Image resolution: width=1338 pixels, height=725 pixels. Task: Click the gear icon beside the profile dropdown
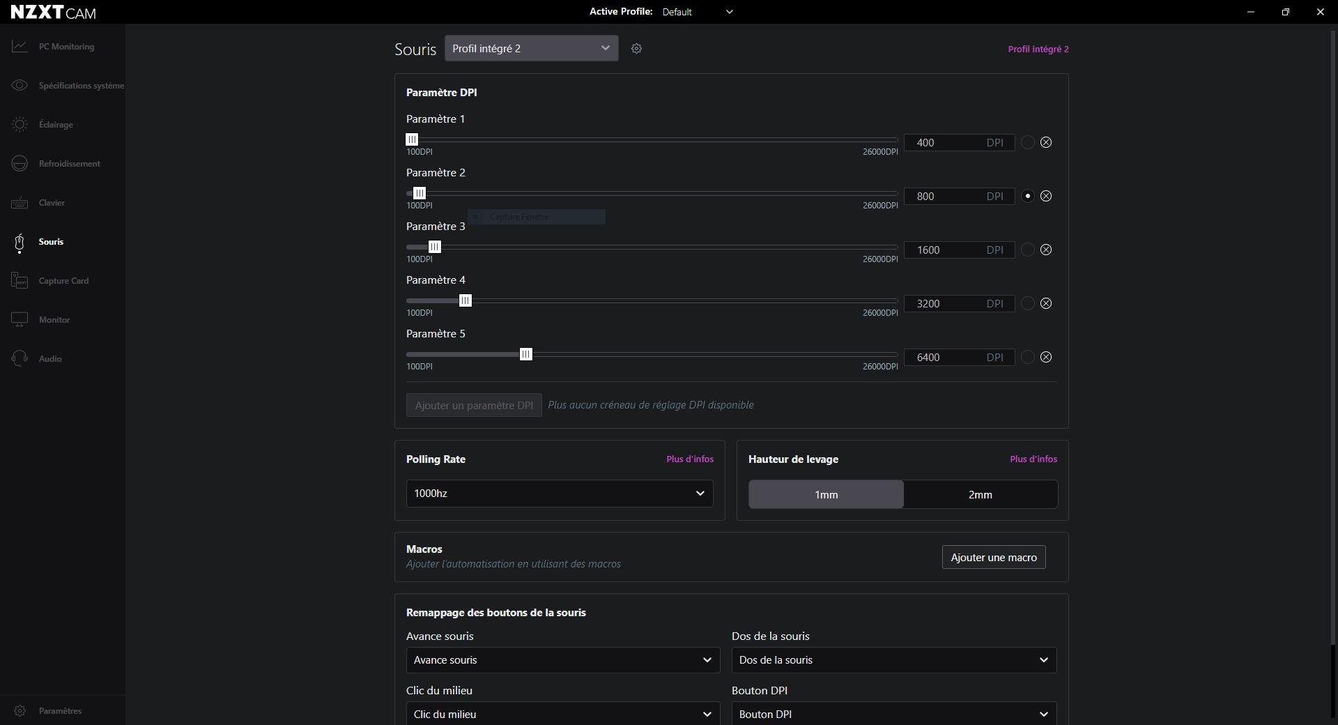(x=636, y=49)
